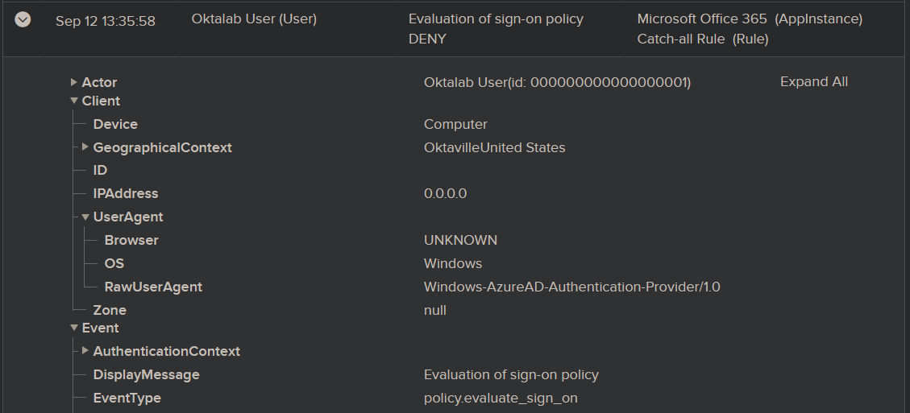Select the IPAddress field label
Image resolution: width=910 pixels, height=413 pixels.
point(126,193)
